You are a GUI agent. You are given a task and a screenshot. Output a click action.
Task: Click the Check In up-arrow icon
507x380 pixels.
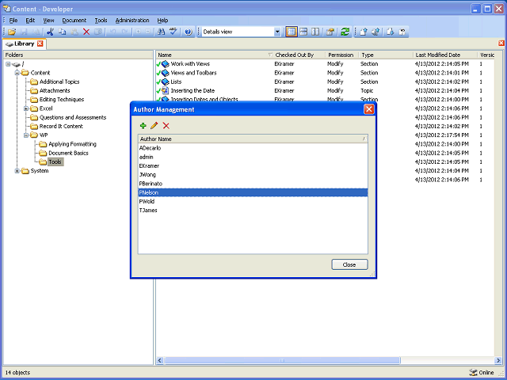[364, 32]
